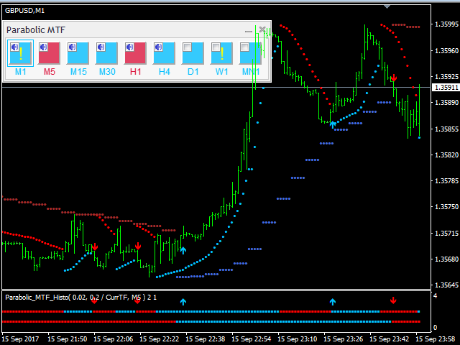This screenshot has width=460, height=345.
Task: Click the blue M30 timeframe square
Action: [107, 53]
